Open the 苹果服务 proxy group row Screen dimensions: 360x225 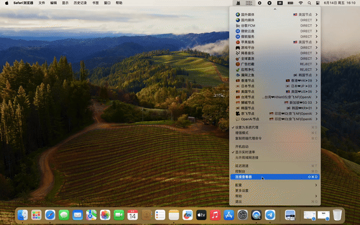[x=275, y=42]
